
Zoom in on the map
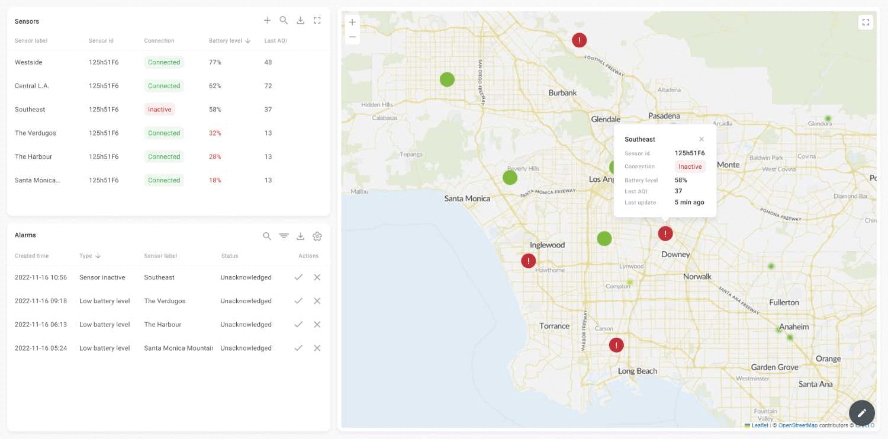352,21
